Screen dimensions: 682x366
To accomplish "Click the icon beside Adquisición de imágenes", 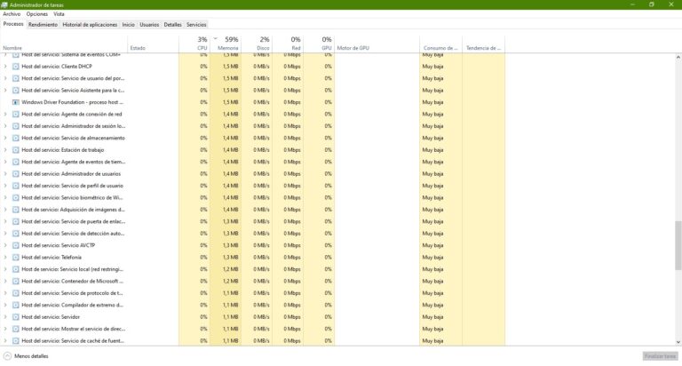I will pos(16,210).
